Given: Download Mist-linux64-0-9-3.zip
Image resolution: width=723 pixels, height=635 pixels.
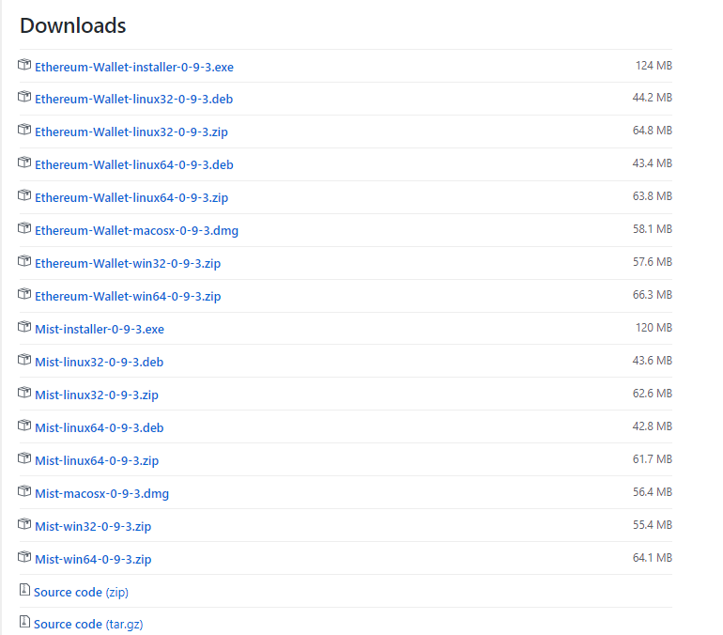Looking at the screenshot, I should point(97,460).
